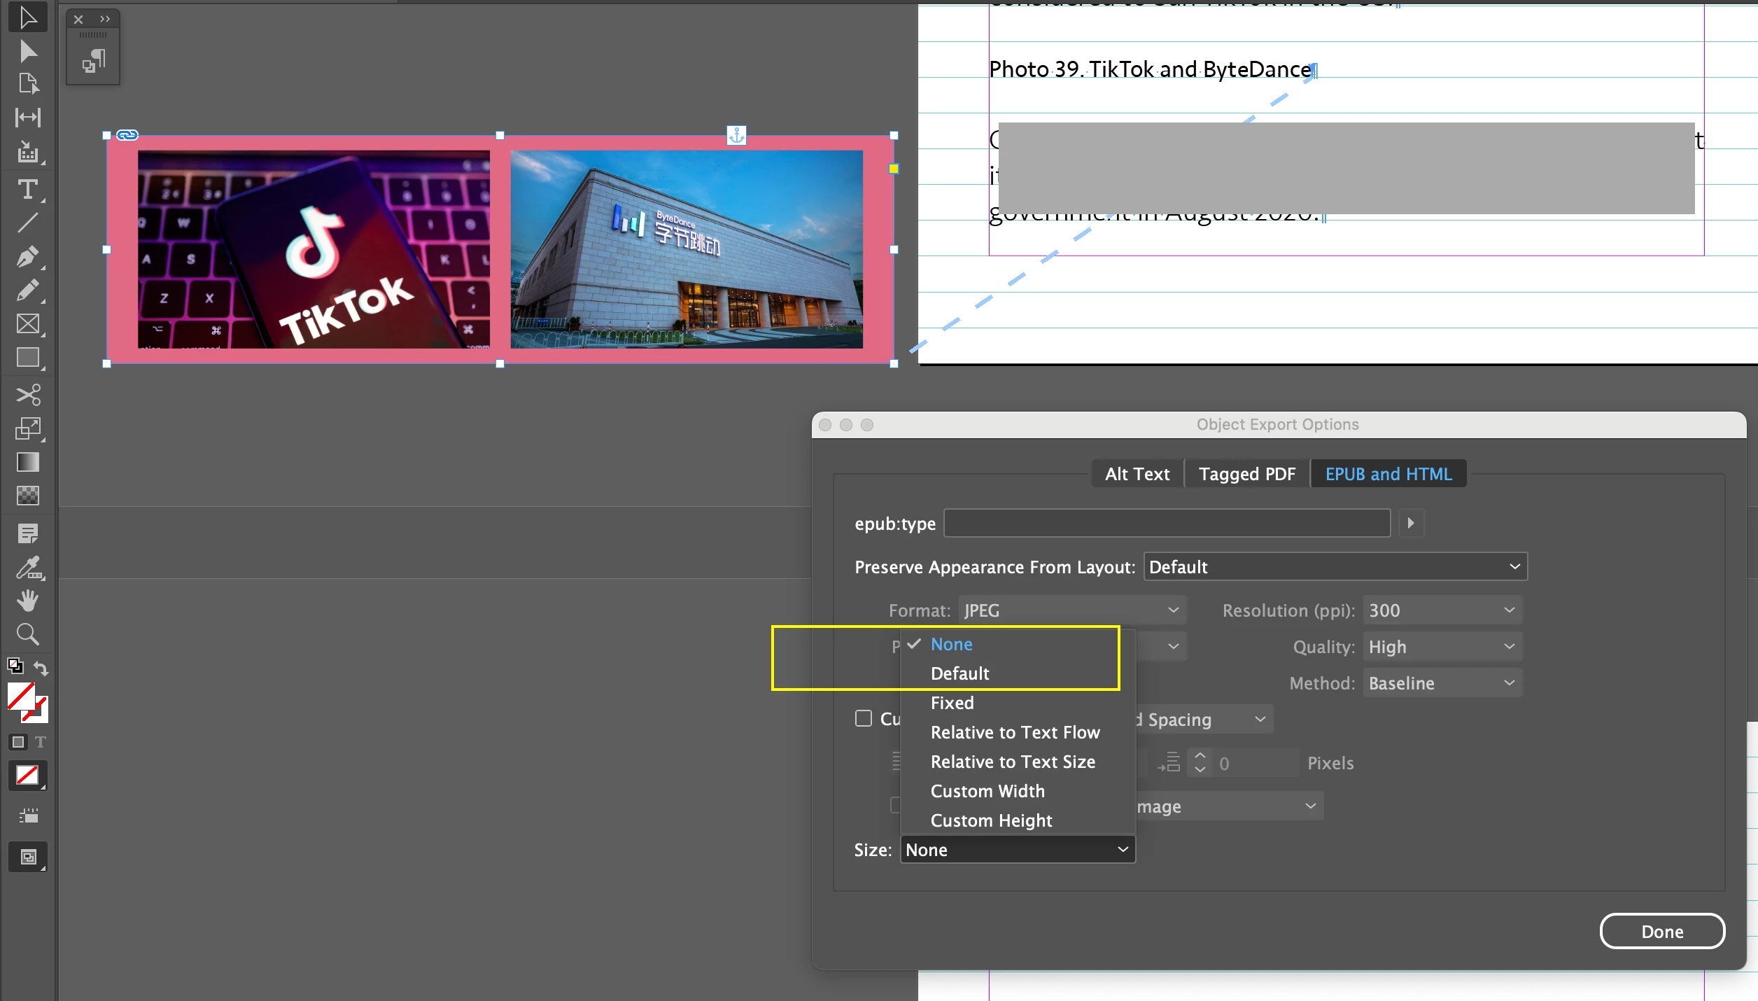Select the Scissors tool
The height and width of the screenshot is (1001, 1758).
click(x=28, y=395)
